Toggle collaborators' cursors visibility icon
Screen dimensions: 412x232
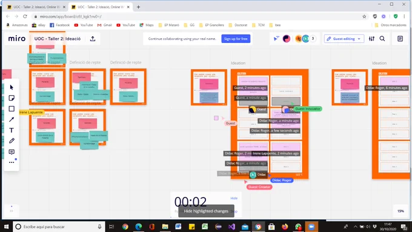(x=276, y=39)
